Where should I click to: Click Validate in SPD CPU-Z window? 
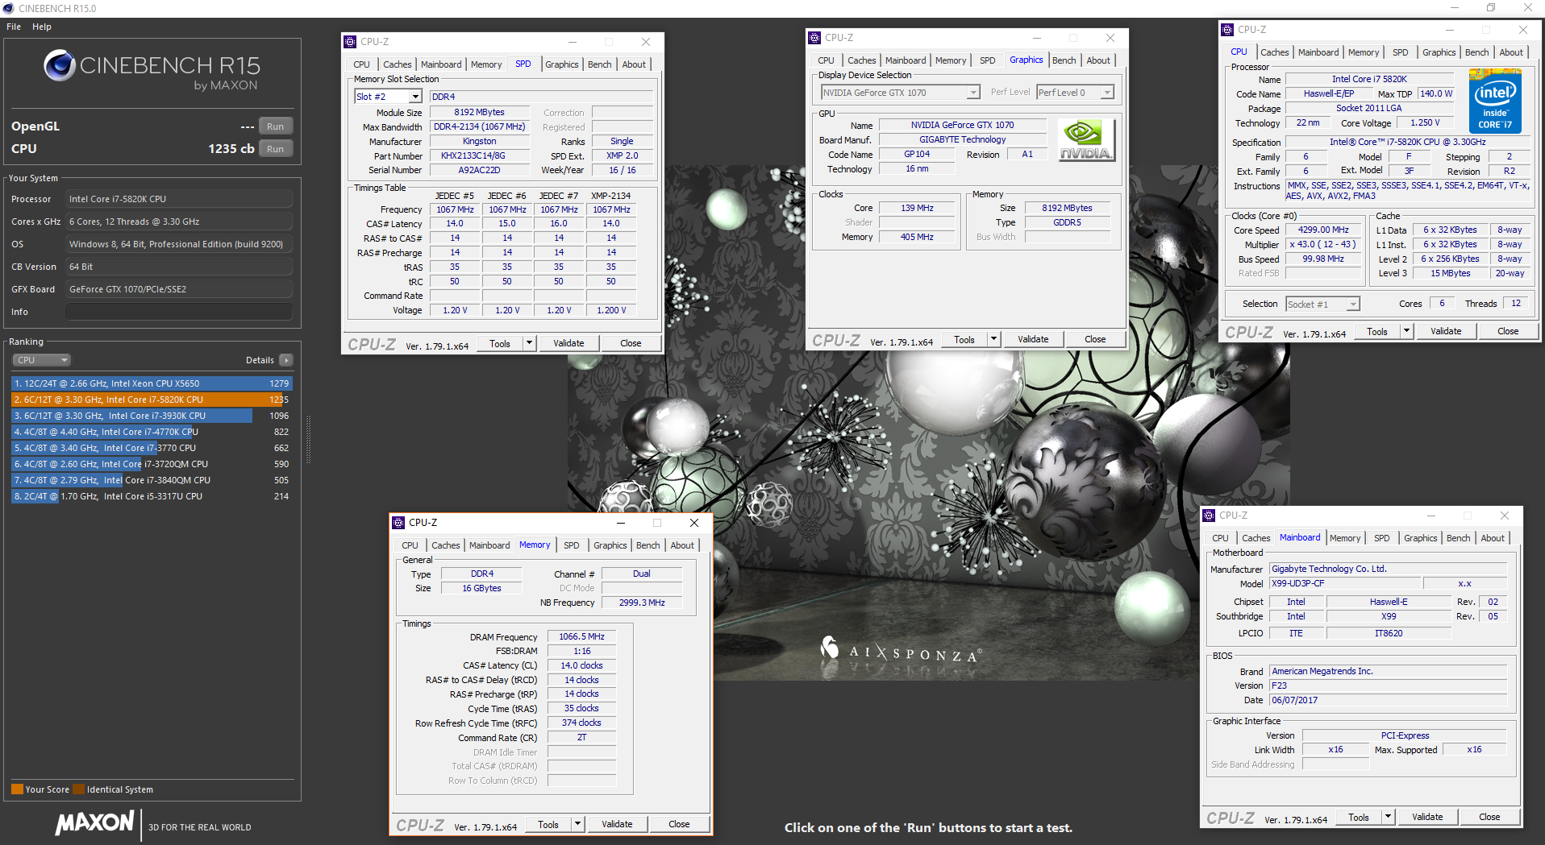pyautogui.click(x=568, y=343)
